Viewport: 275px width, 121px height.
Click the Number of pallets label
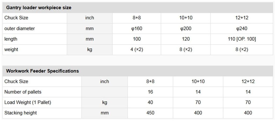23,92
